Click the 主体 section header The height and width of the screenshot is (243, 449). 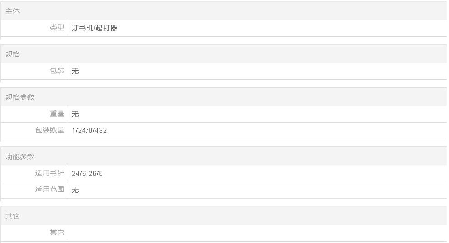tap(13, 11)
